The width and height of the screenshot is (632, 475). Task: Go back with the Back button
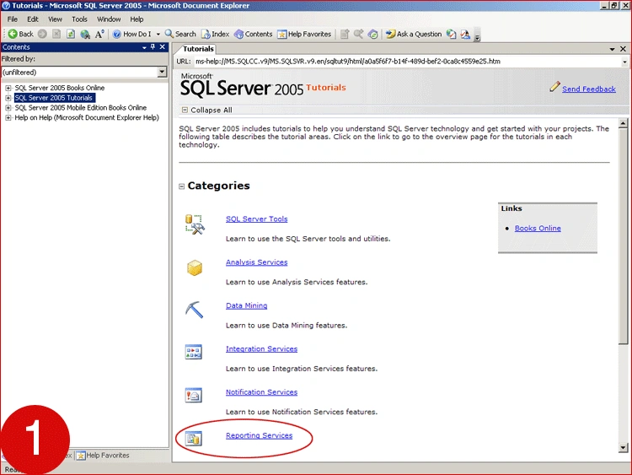click(x=21, y=35)
